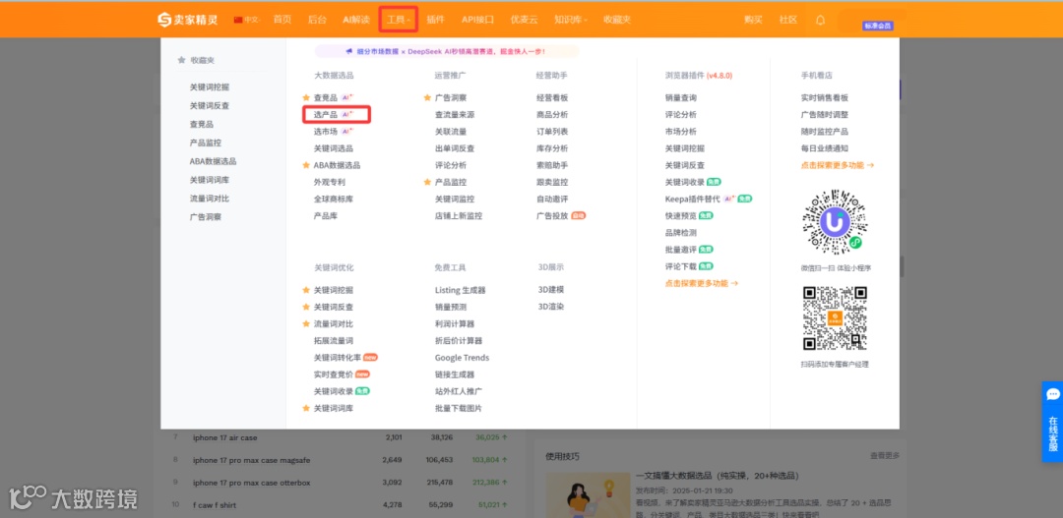Viewport: 1063px width, 518px height.
Task: Select 产品监控 in the 收藏夹 sidebar
Action: 206,143
